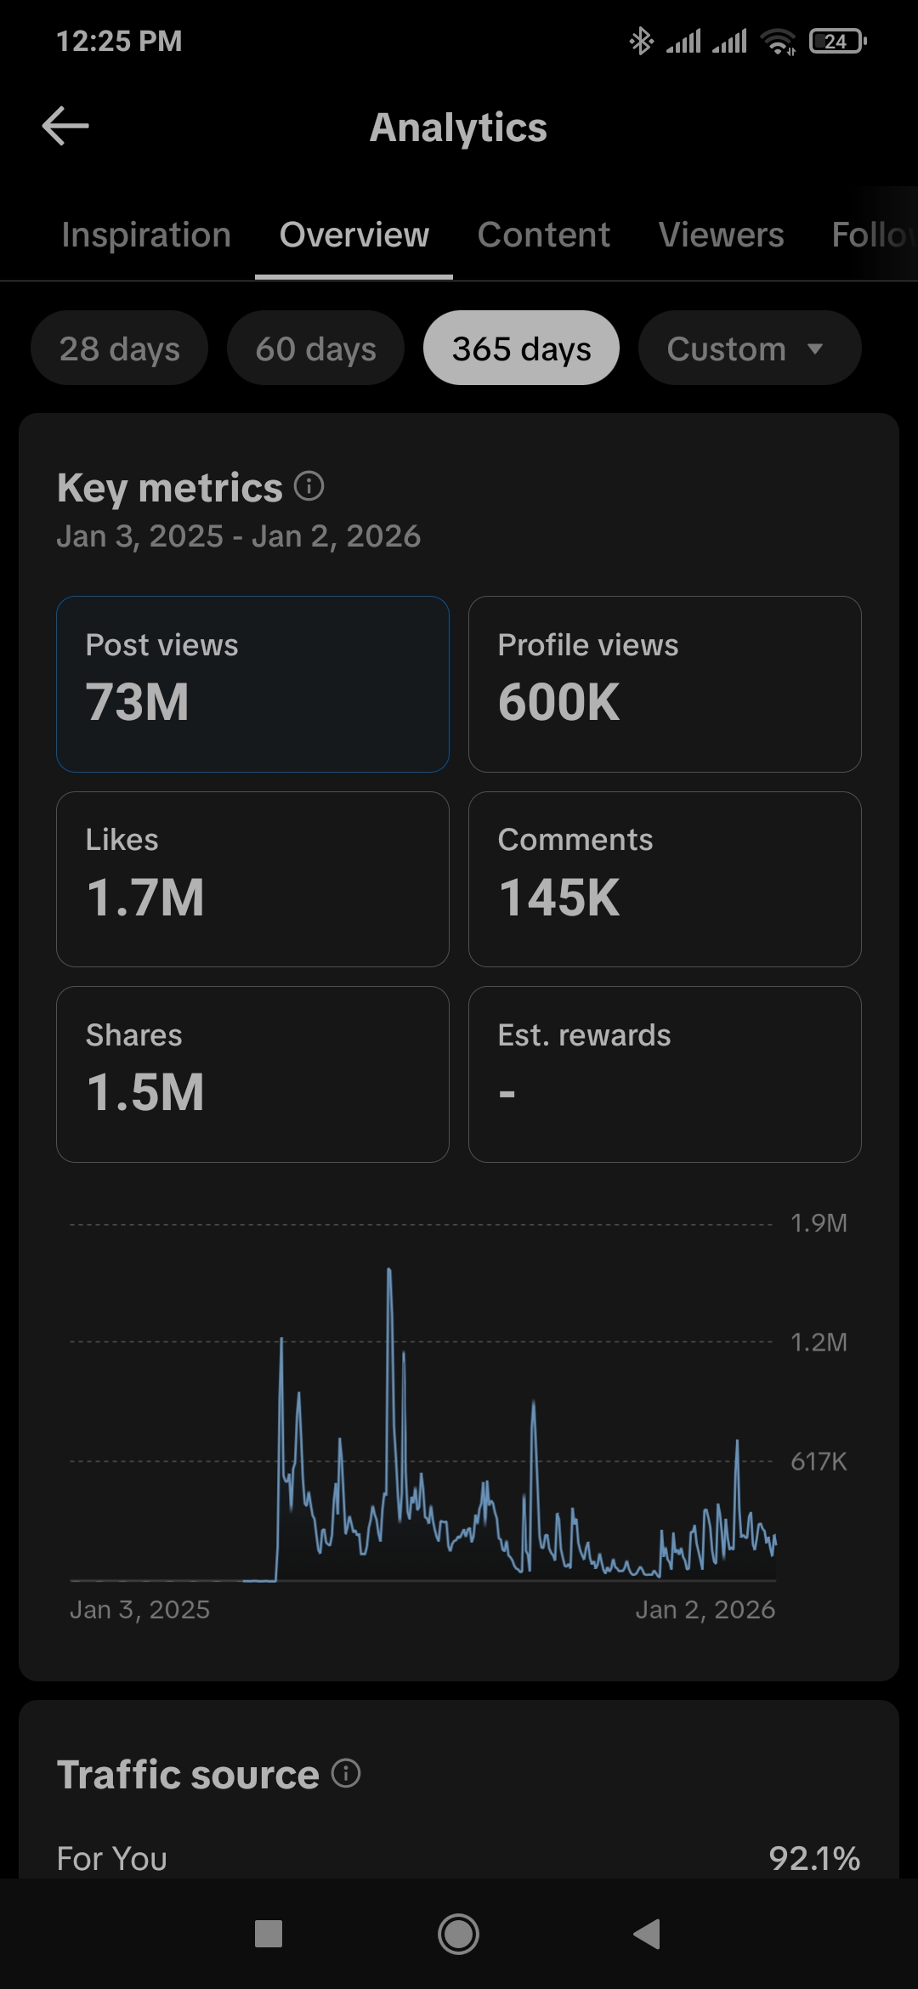918x1989 pixels.
Task: Select the Comments metric card
Action: [x=665, y=879]
